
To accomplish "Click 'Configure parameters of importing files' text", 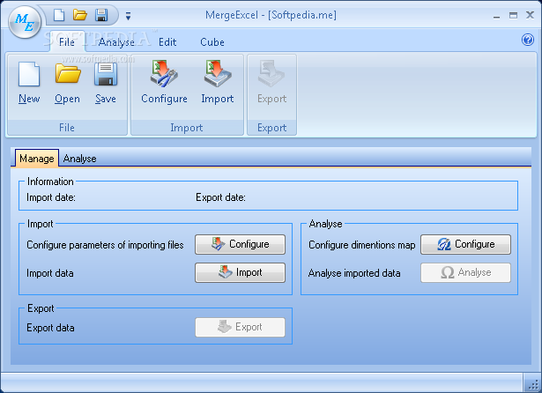I will tap(105, 245).
